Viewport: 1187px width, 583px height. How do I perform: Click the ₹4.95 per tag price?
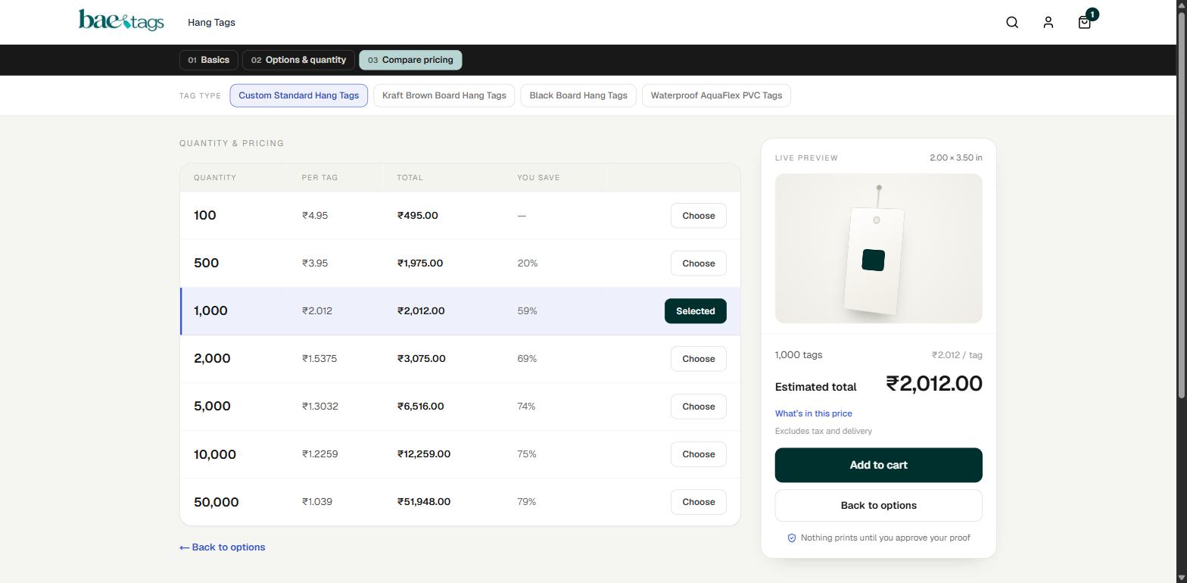click(x=315, y=216)
